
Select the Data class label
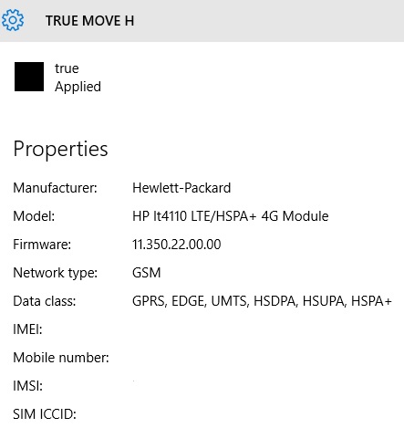pos(45,301)
